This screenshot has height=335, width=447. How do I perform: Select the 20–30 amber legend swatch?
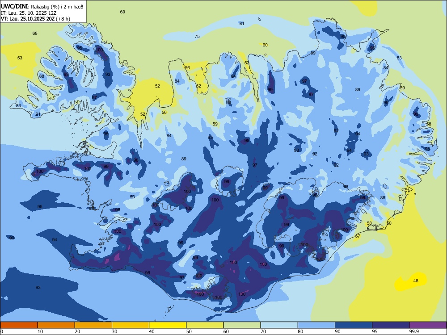(93, 325)
